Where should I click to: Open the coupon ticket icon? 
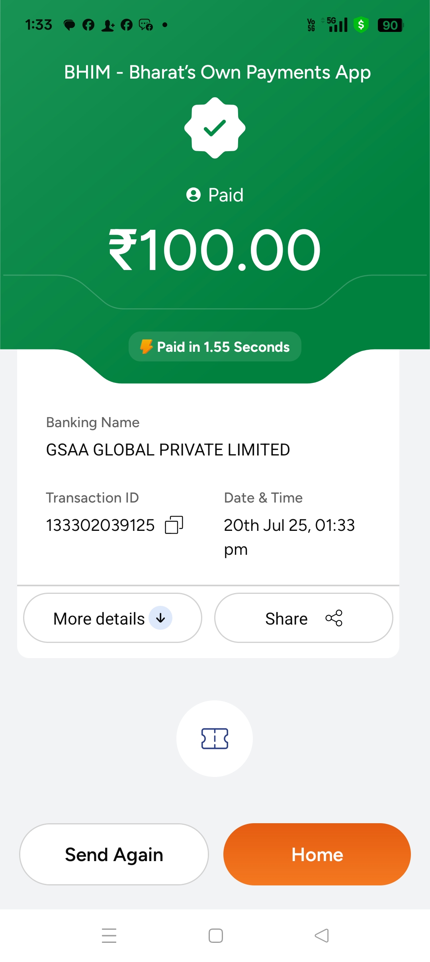215,739
